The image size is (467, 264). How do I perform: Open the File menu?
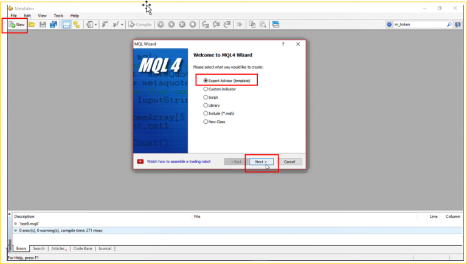[x=14, y=15]
